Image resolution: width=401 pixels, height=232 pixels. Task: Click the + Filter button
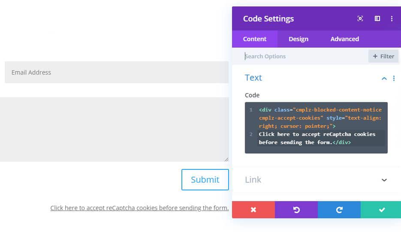point(383,56)
